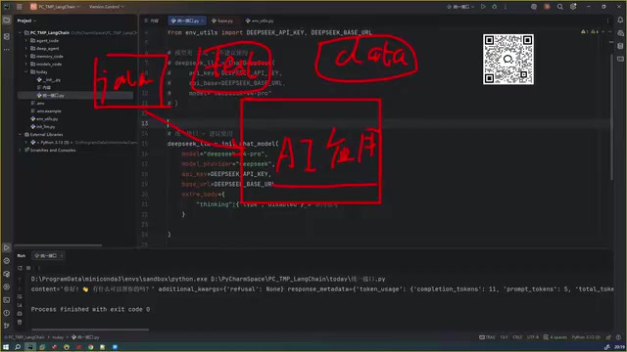Open more run actions menu
This screenshot has height=352, width=627.
coord(506,7)
